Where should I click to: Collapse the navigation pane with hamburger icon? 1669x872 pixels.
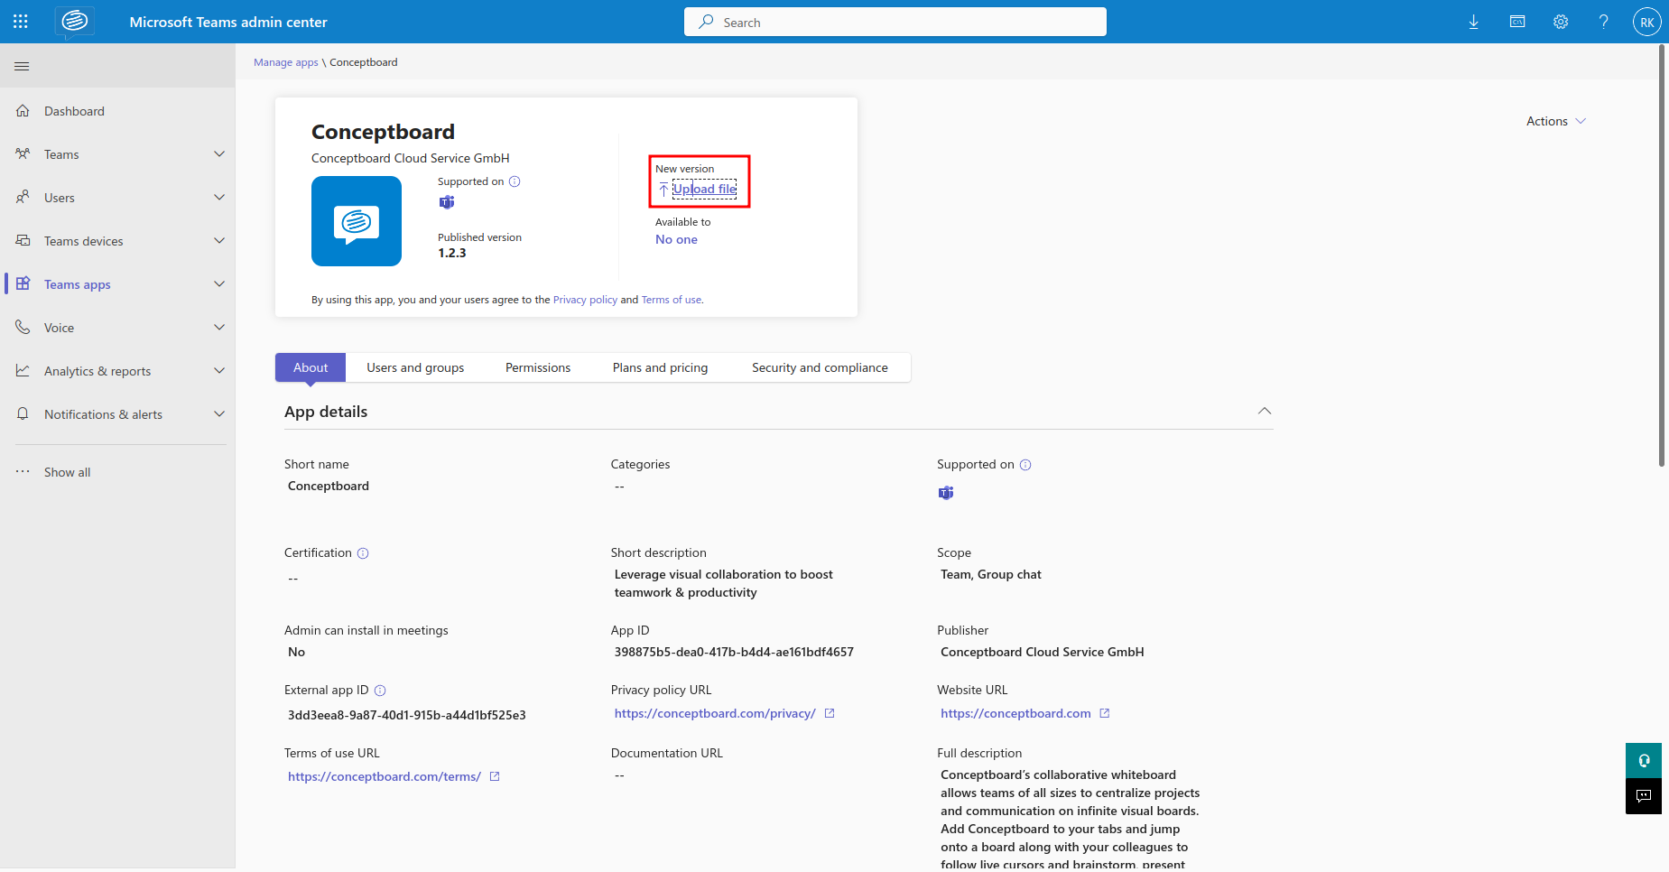point(22,65)
